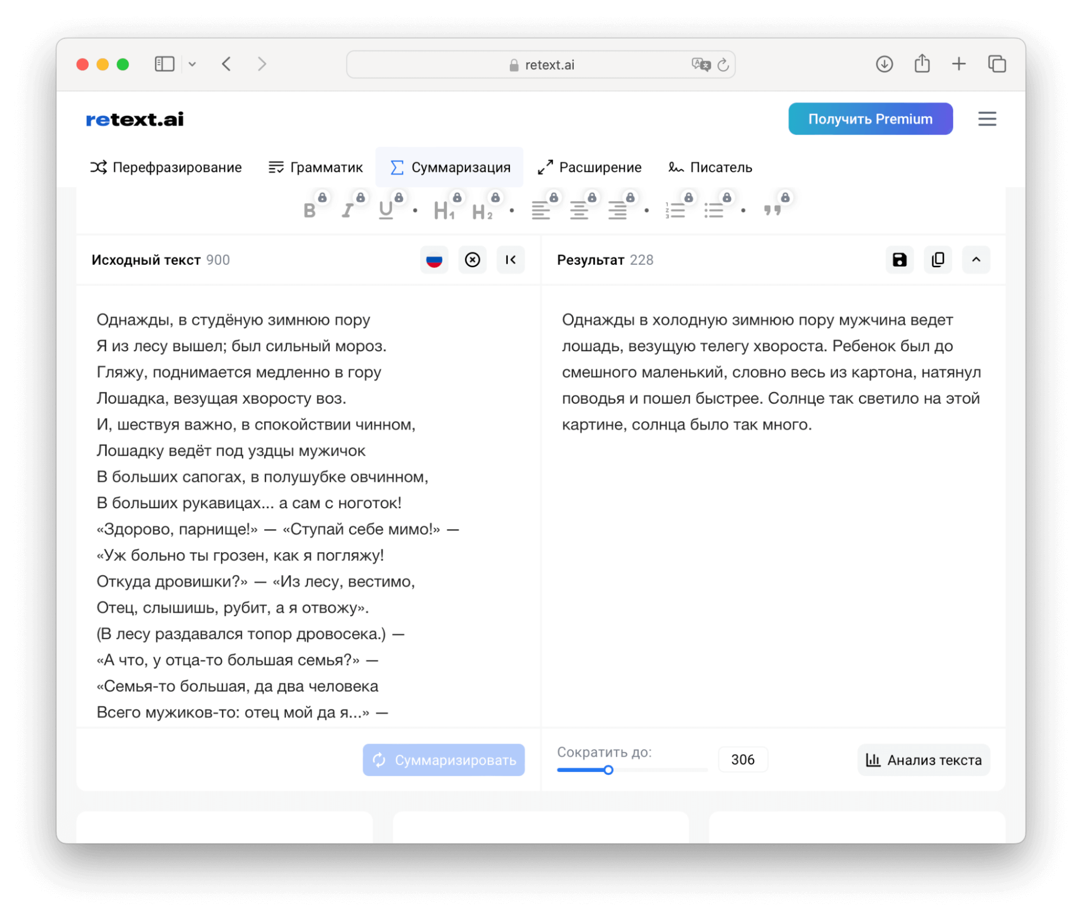Switch to the Перефразирование tab
The width and height of the screenshot is (1082, 918).
pyautogui.click(x=166, y=167)
